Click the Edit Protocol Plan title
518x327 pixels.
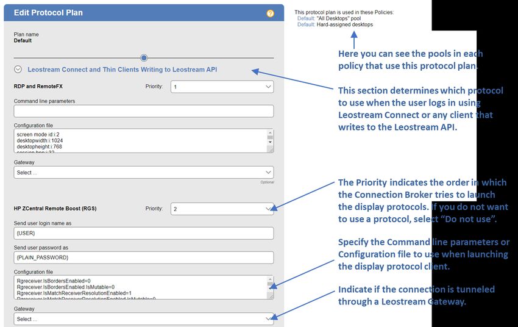[48, 13]
